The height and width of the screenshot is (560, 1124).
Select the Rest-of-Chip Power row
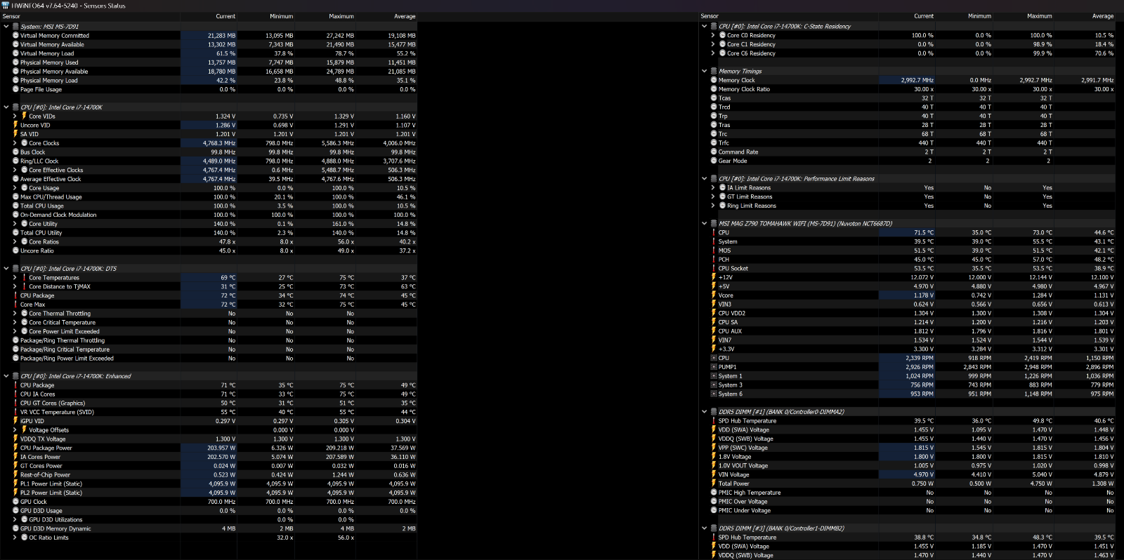209,474
